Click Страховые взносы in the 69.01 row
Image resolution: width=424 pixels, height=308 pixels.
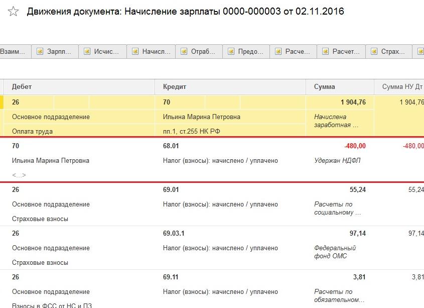(x=40, y=219)
